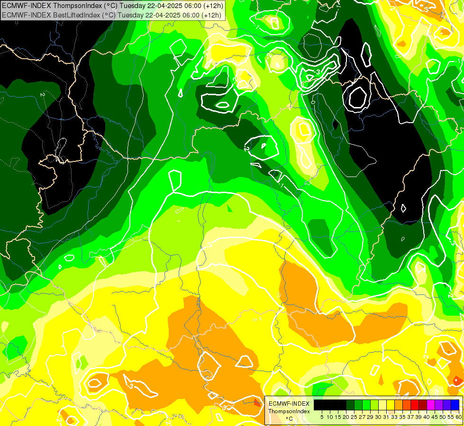Screen dimensions: 464x426
Task: Click the bright red 37–39 legend swatch
Action: pos(415,405)
